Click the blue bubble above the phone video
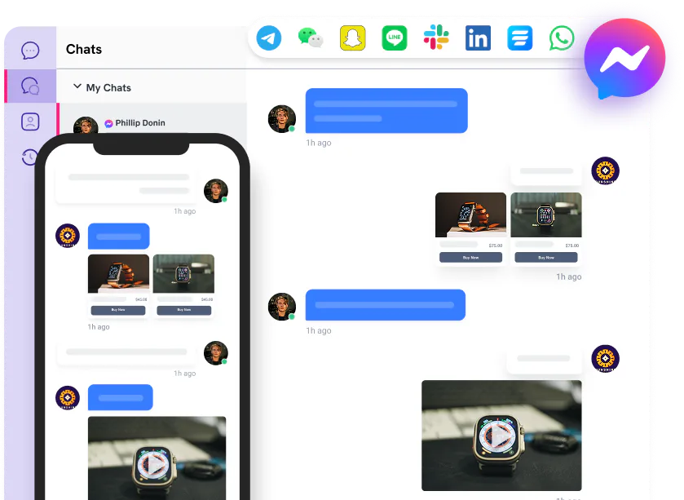The height and width of the screenshot is (500, 684). point(121,397)
